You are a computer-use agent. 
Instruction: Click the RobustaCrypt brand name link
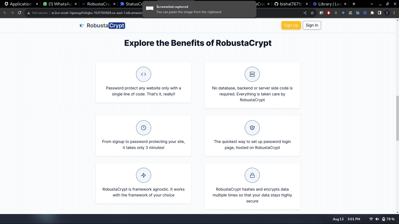pos(106,25)
